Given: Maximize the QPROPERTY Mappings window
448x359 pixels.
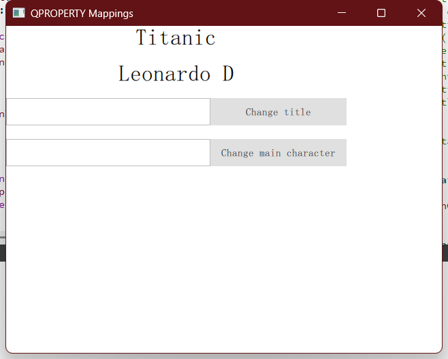Looking at the screenshot, I should [381, 13].
